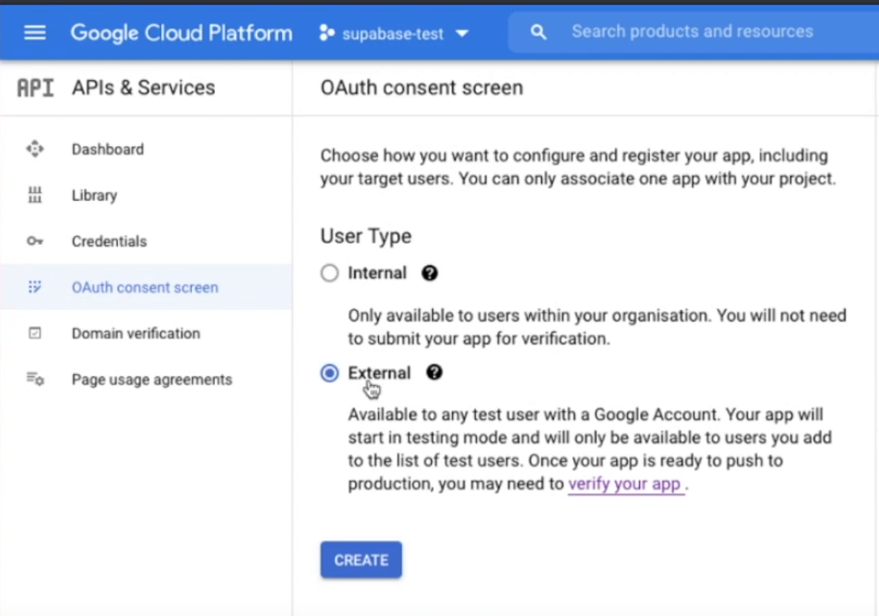Screen dimensions: 879x616
Task: Click the search magnifier icon
Action: tap(538, 33)
